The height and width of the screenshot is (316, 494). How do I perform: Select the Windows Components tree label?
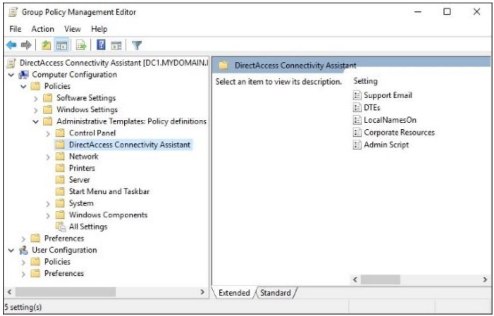coord(108,215)
